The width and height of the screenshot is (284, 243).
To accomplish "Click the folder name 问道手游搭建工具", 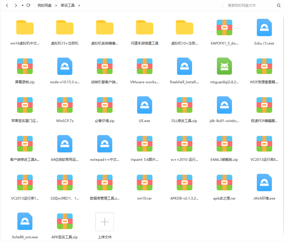I will click(x=145, y=43).
